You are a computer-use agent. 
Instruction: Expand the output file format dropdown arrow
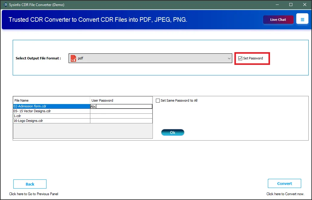pyautogui.click(x=229, y=58)
